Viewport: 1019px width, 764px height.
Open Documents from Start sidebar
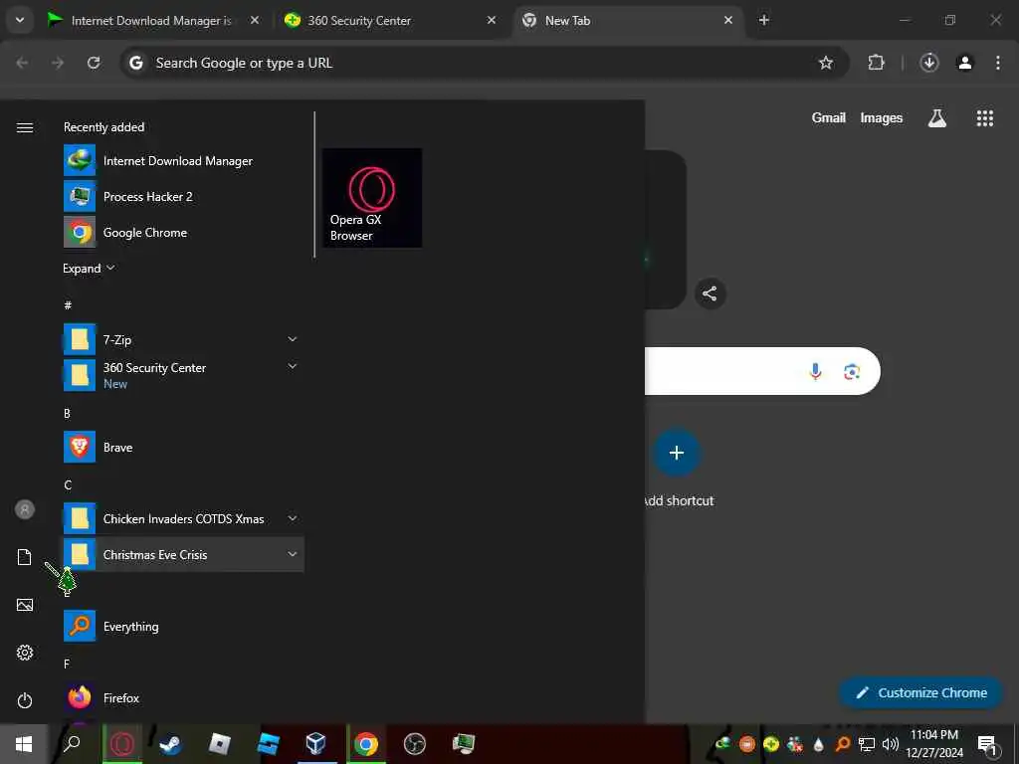tap(25, 557)
